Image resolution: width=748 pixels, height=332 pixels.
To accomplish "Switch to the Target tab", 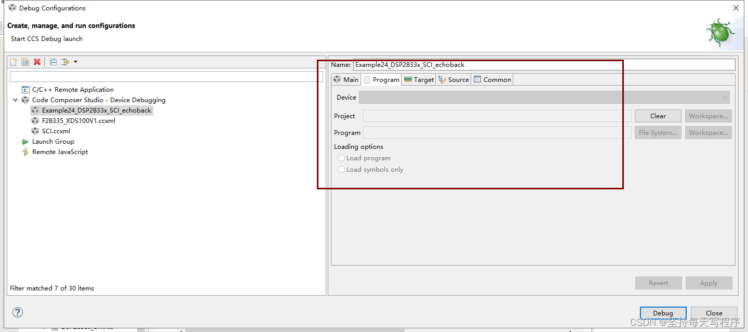I will pyautogui.click(x=419, y=79).
